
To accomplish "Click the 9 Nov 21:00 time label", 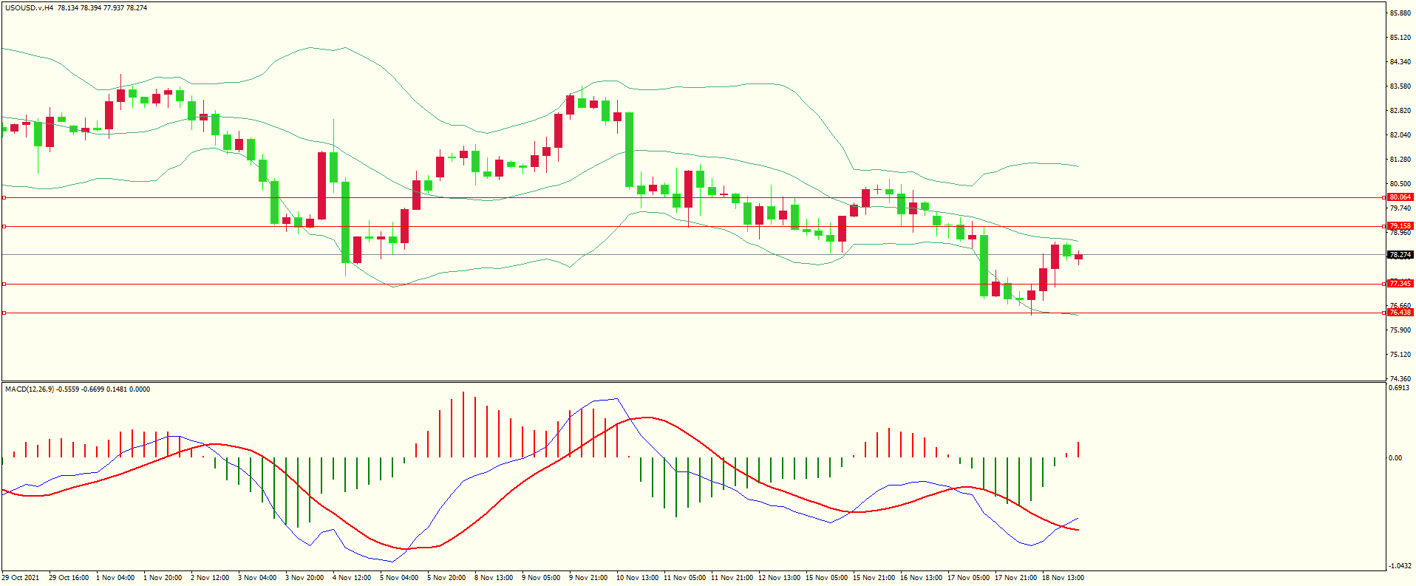I will pyautogui.click(x=588, y=578).
